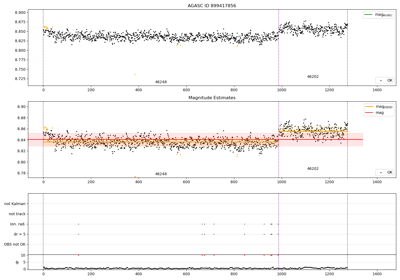Click the 'not track' row label
Screen dimensions: 400x280
17,214
